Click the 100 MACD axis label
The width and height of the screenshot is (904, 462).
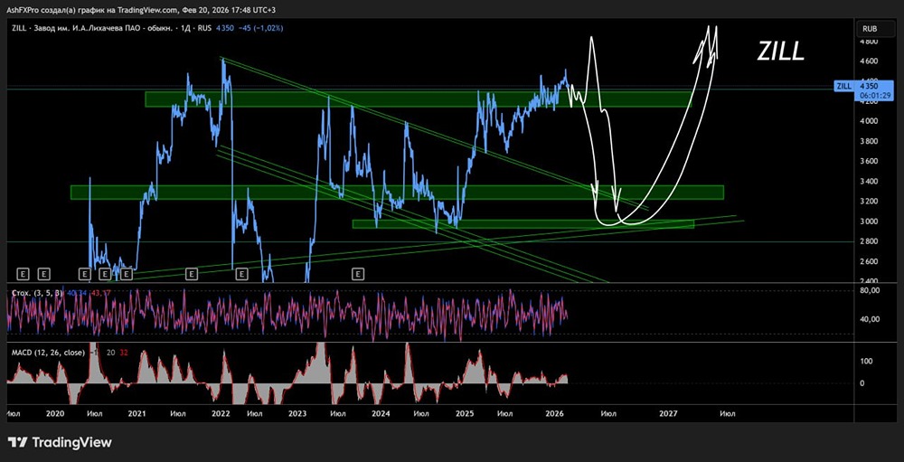(x=866, y=361)
